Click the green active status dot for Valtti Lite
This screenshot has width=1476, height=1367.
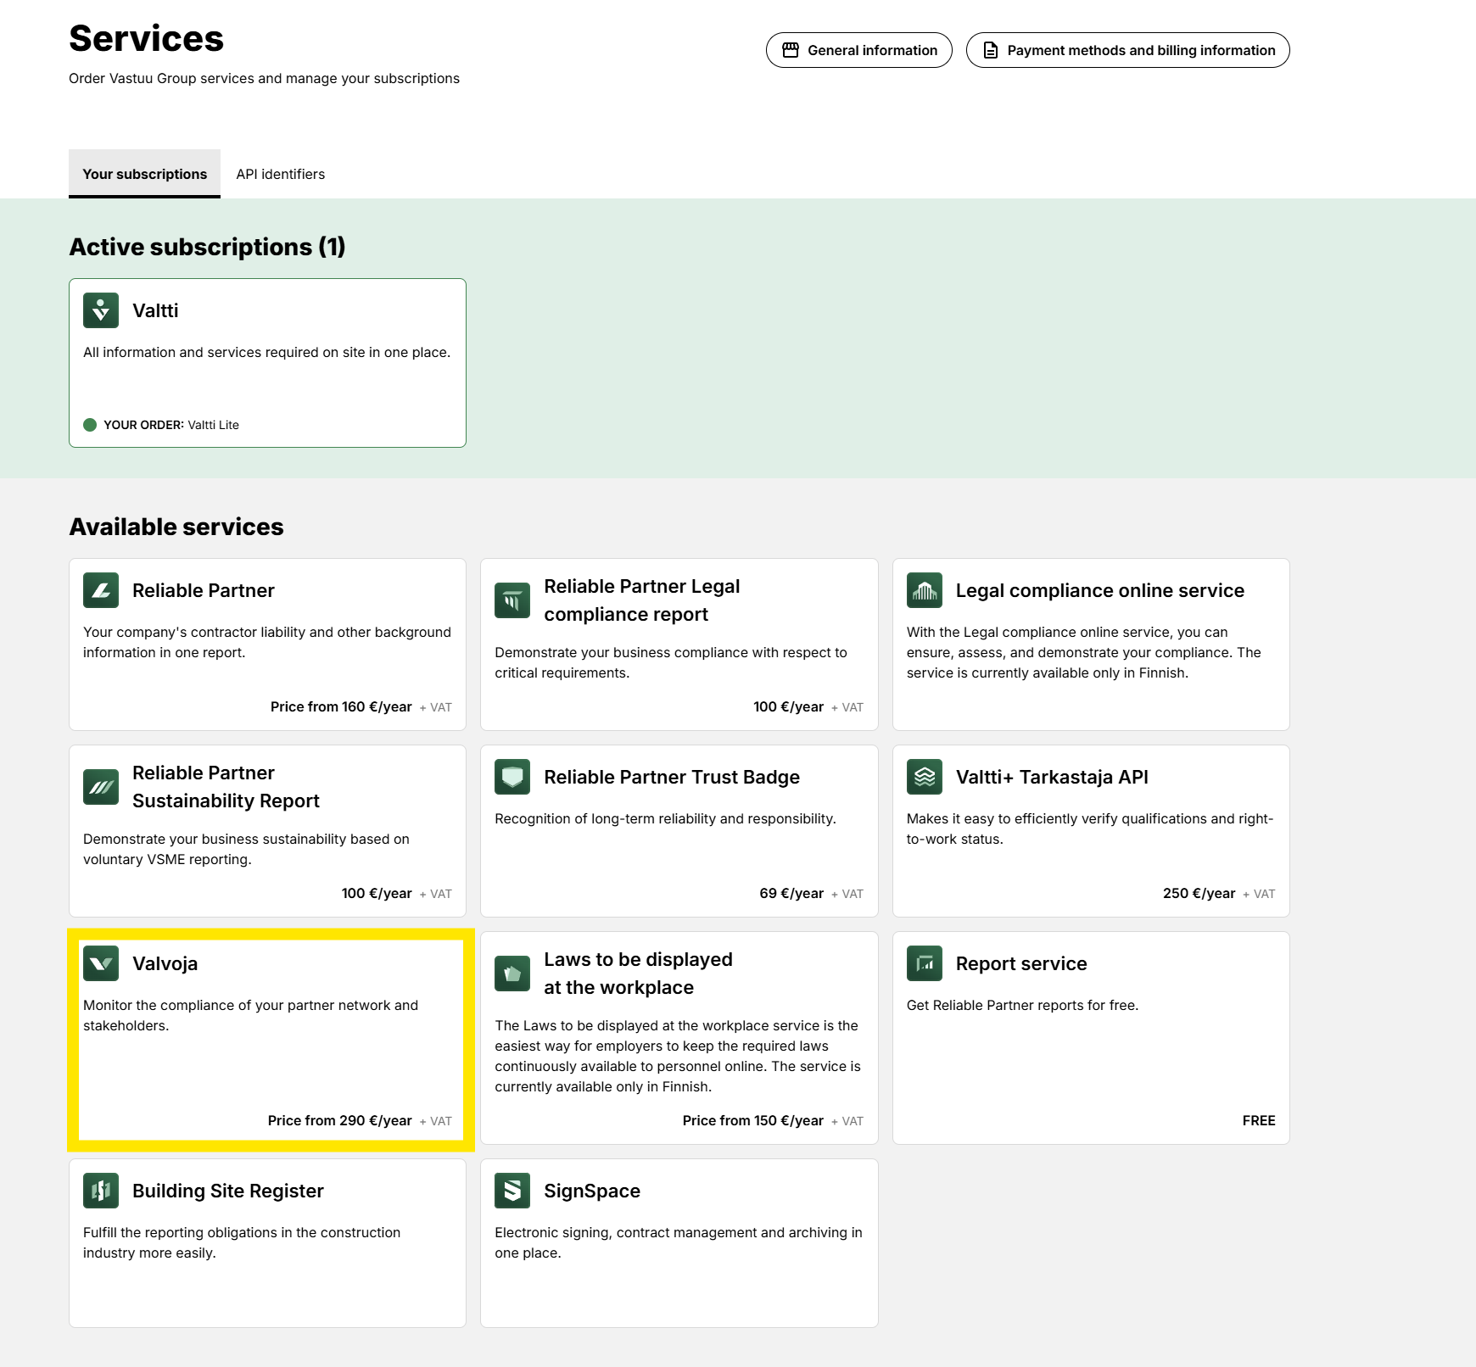(x=90, y=425)
